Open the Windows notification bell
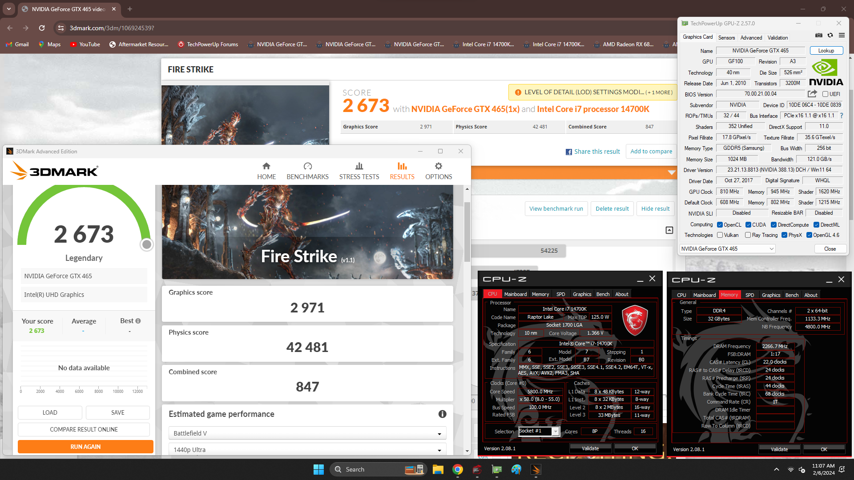The height and width of the screenshot is (480, 854). click(x=842, y=469)
